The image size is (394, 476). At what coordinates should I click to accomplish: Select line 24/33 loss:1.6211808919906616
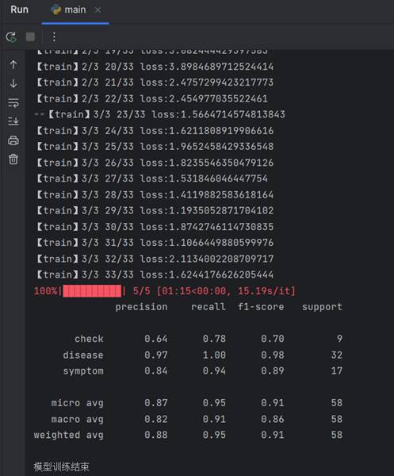tap(155, 131)
